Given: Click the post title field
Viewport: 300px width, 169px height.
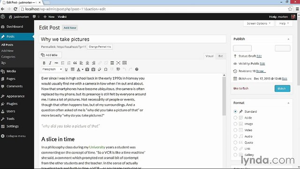Looking at the screenshot, I should tap(133, 39).
